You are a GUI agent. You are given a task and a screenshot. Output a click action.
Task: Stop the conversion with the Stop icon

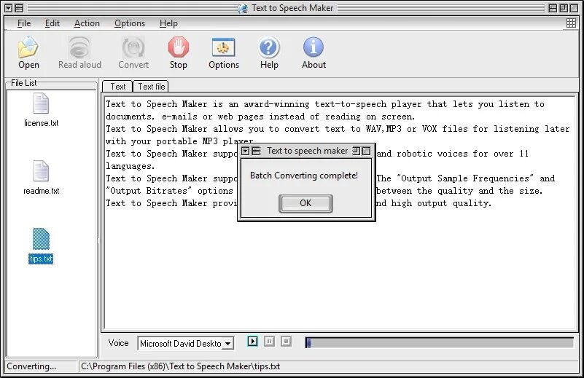tap(179, 47)
